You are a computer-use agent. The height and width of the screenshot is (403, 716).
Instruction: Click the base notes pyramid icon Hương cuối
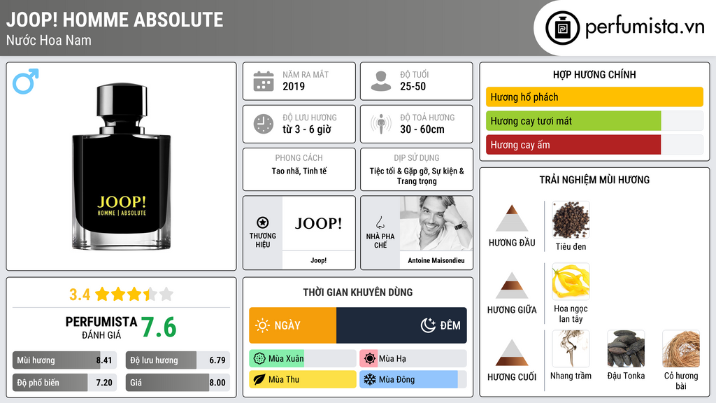tap(512, 353)
